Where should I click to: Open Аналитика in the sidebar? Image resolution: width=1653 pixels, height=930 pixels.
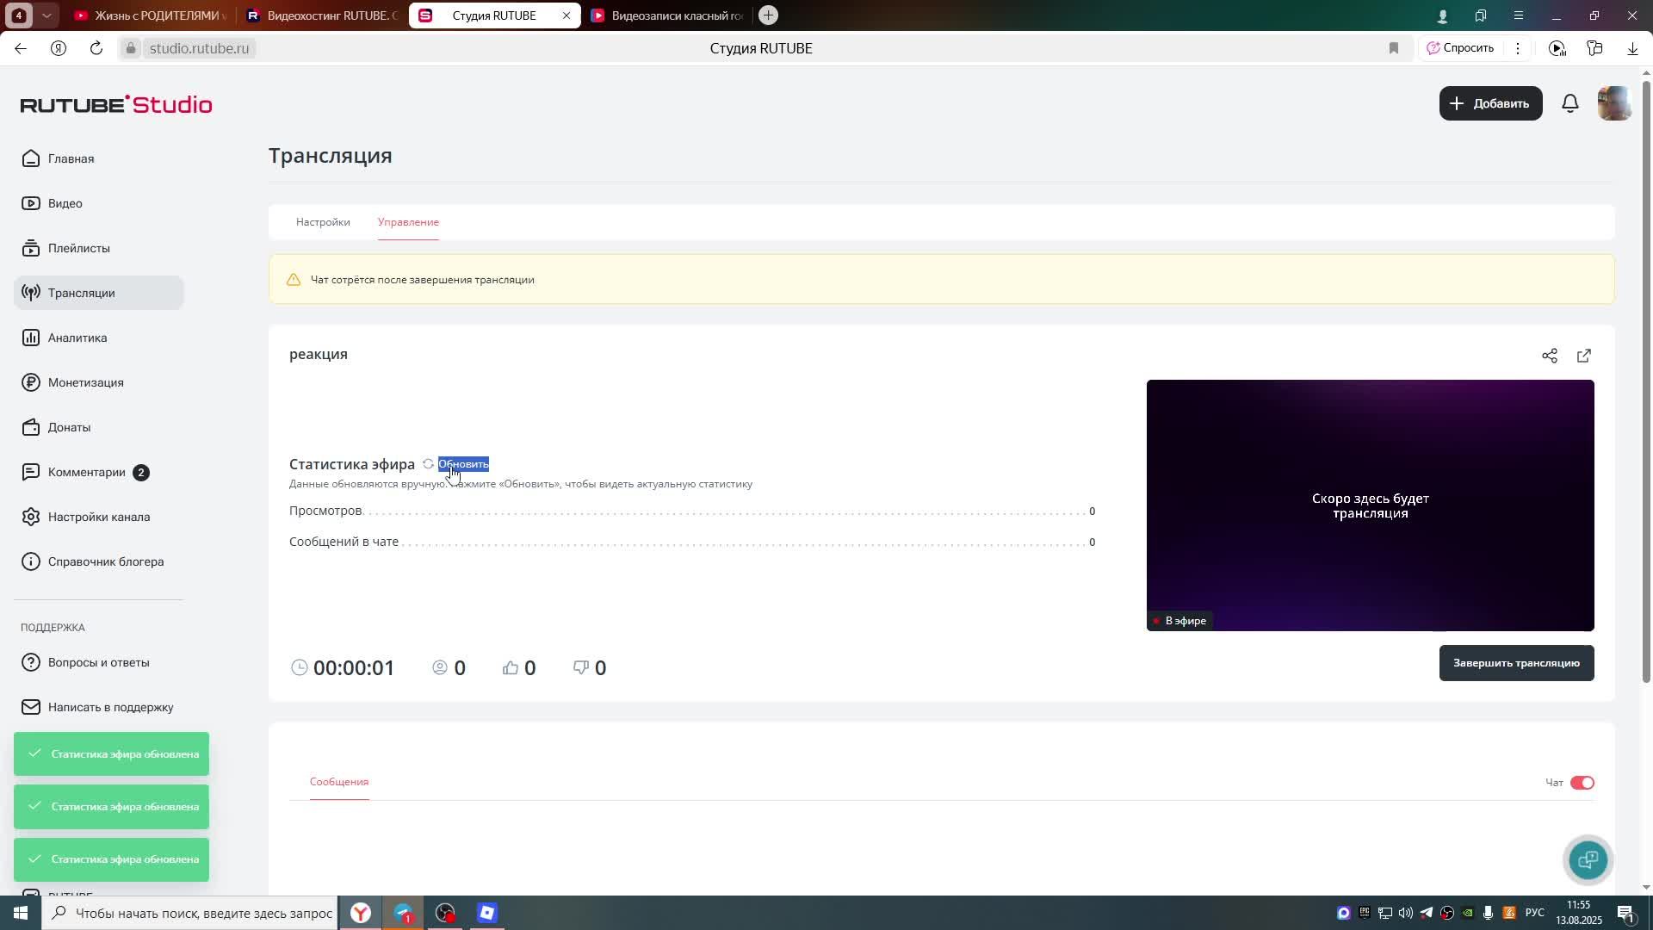tap(77, 338)
